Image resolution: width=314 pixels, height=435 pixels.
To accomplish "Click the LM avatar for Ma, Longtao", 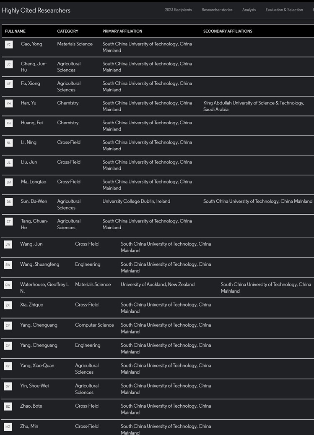I will pos(9,182).
